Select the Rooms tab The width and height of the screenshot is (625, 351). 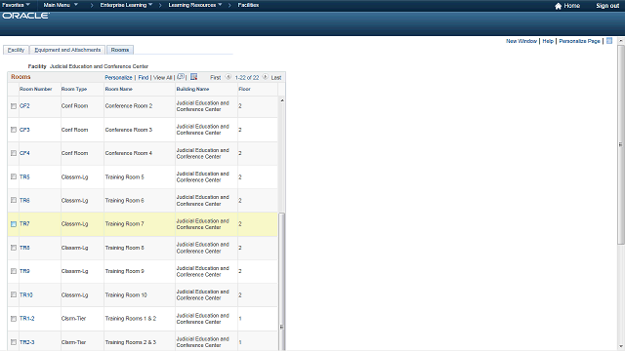120,50
